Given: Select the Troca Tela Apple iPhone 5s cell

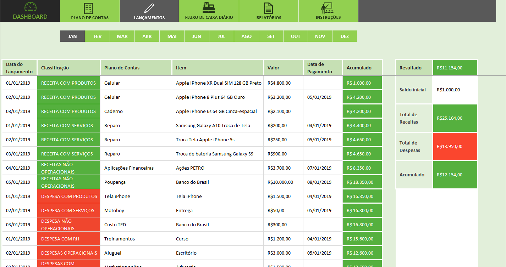Looking at the screenshot, I should 218,140.
